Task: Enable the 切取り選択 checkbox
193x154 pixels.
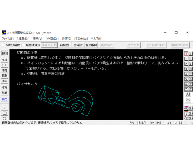Action: [x=3, y=45]
